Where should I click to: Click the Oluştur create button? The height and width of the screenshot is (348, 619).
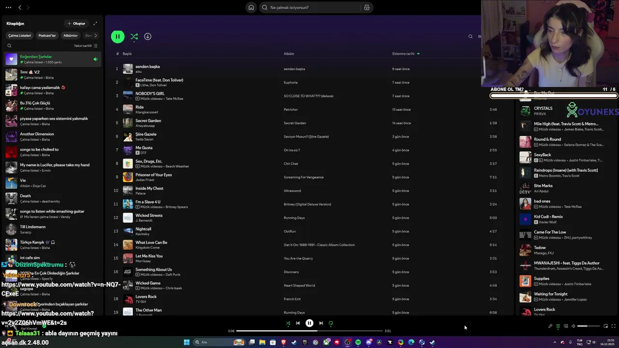click(76, 23)
